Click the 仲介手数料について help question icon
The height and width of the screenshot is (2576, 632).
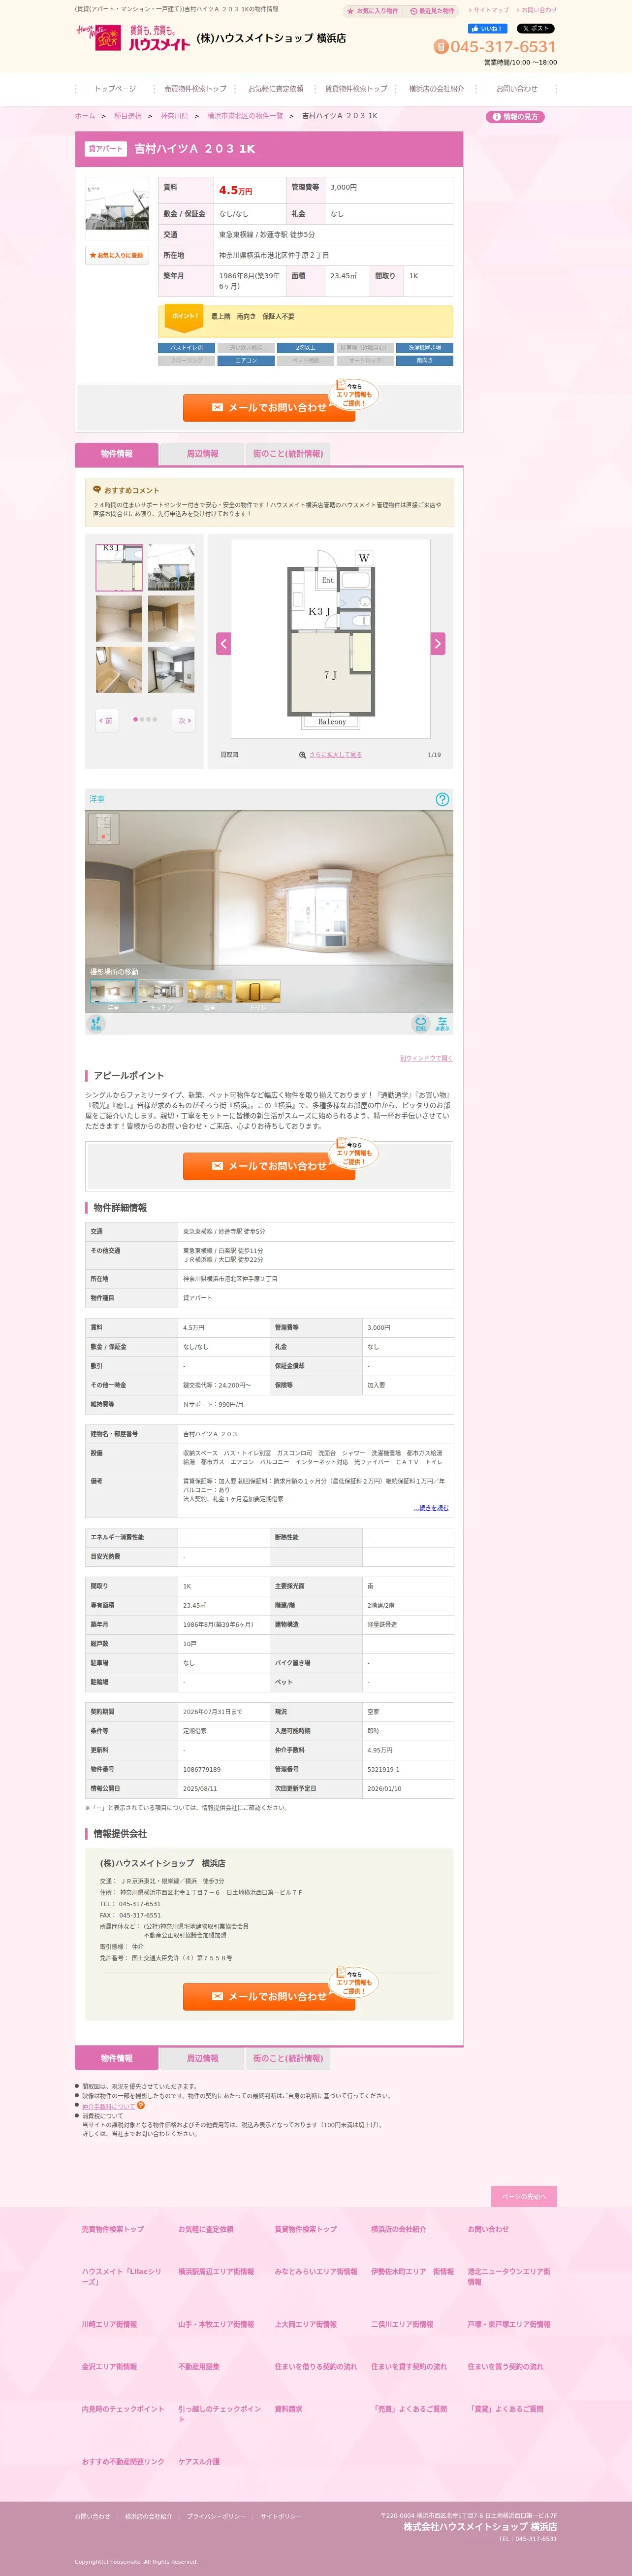click(141, 2105)
